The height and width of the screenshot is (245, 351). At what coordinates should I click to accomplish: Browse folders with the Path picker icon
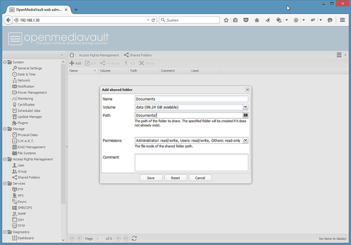click(x=246, y=115)
